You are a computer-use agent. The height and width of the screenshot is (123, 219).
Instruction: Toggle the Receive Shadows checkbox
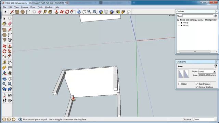[197, 87]
